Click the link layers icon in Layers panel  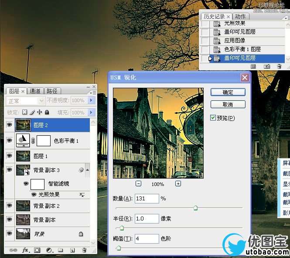tap(13, 250)
